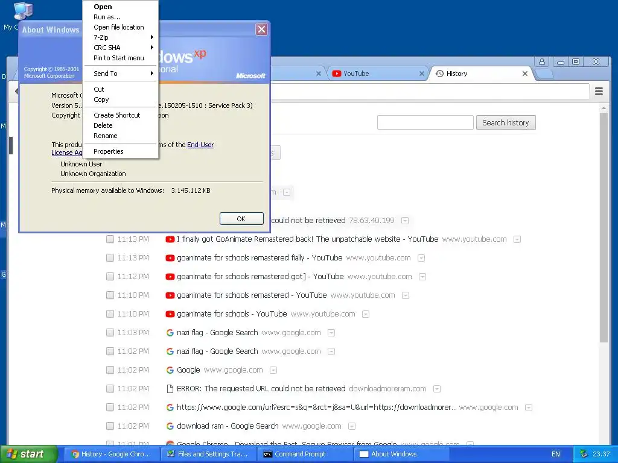Close the YouTube tab
This screenshot has width=618, height=463.
coord(422,74)
